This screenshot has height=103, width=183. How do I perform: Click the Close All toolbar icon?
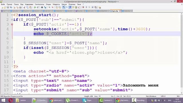pos(17,7)
